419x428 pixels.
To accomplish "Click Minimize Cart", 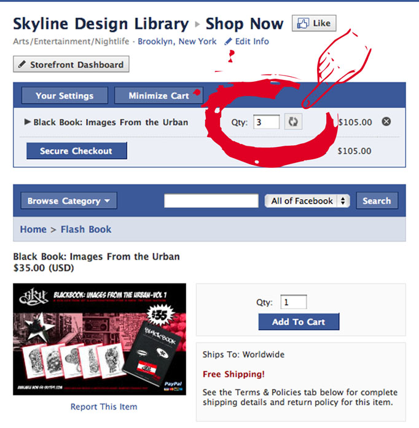I will click(159, 95).
